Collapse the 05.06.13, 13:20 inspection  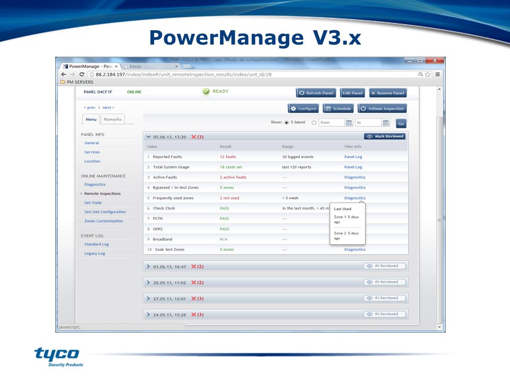coord(149,137)
